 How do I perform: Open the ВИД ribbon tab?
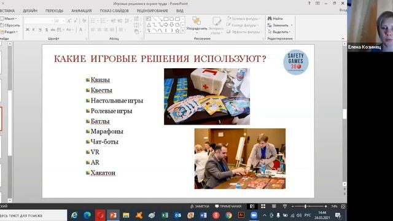coord(180,11)
